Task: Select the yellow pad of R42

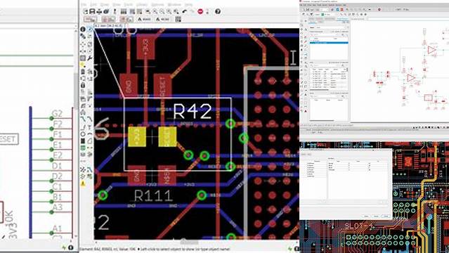Action: tap(137, 136)
